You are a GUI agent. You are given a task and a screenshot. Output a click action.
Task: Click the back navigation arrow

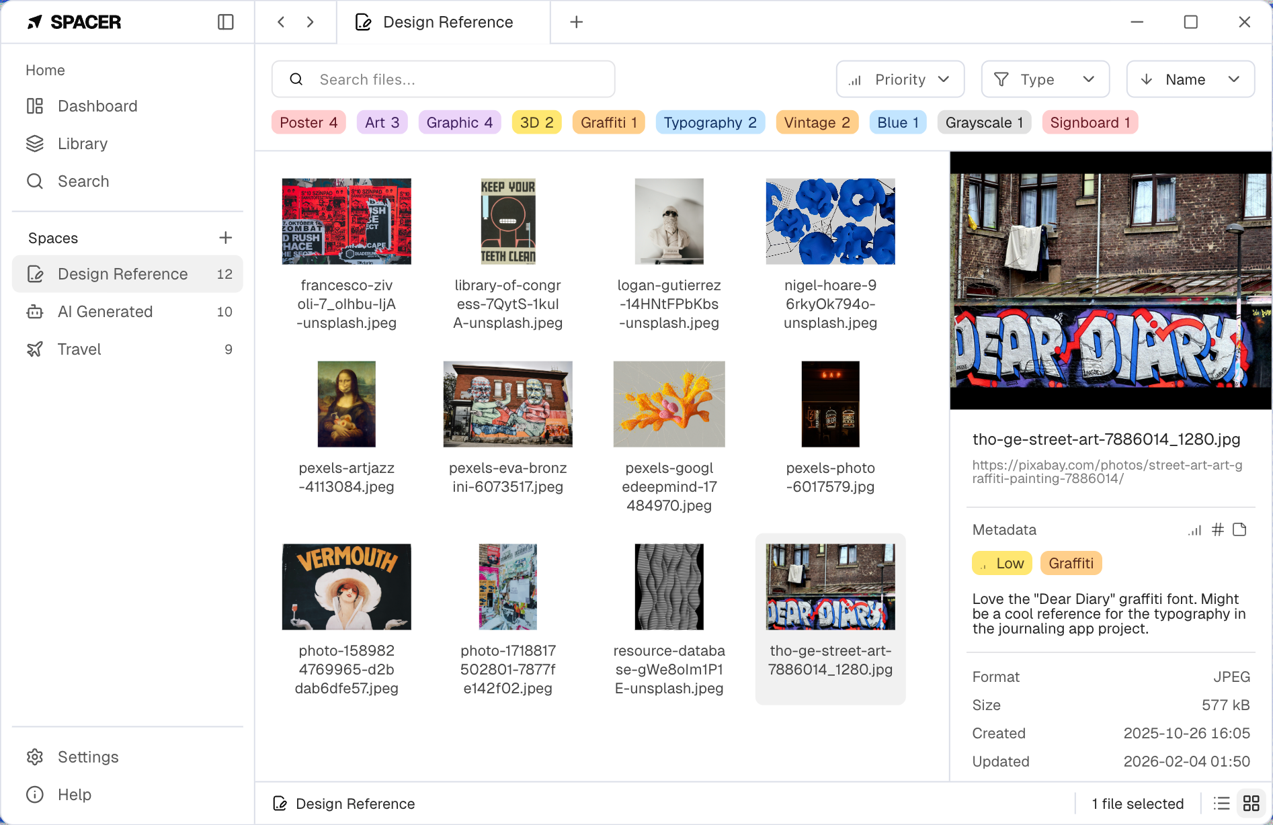281,22
